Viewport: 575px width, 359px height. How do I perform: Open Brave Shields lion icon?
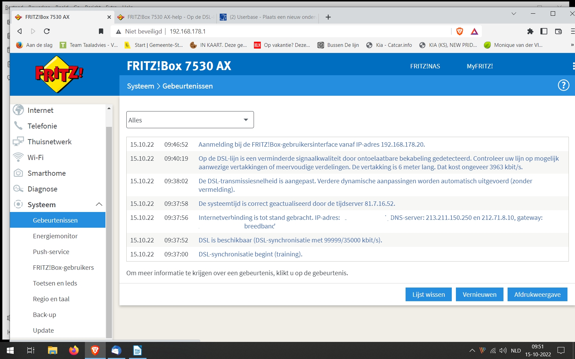click(460, 31)
